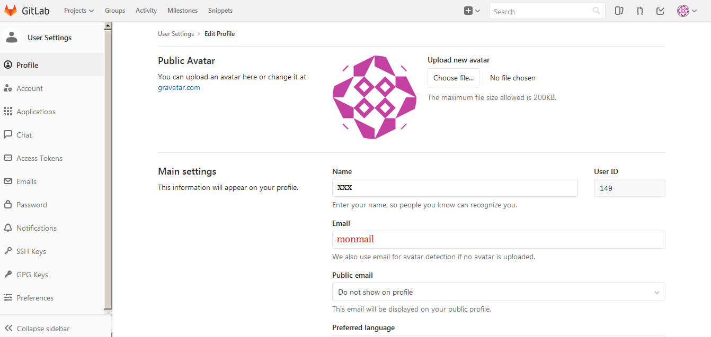Open merge requests icon in top bar
The image size is (711, 337).
click(639, 11)
